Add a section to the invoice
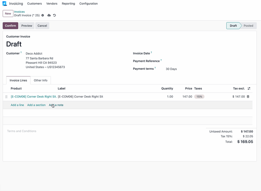 click(36, 105)
